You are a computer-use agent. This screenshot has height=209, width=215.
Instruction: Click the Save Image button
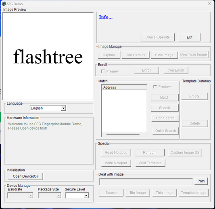(x=164, y=55)
